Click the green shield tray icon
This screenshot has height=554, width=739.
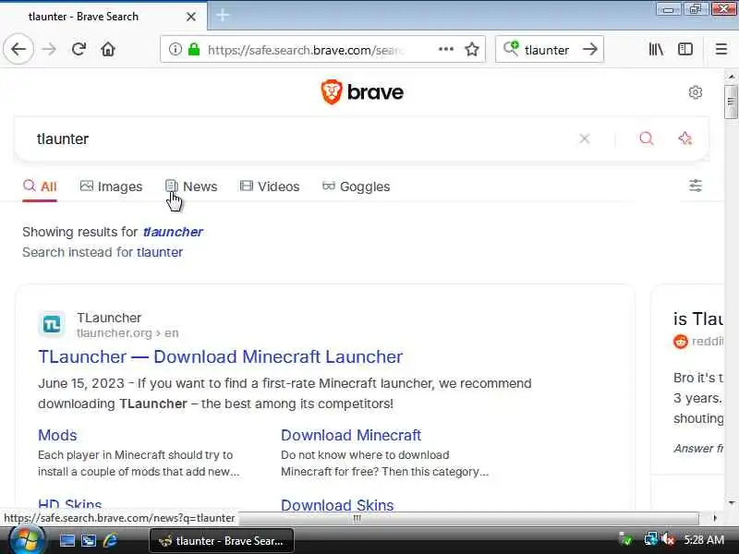click(626, 539)
